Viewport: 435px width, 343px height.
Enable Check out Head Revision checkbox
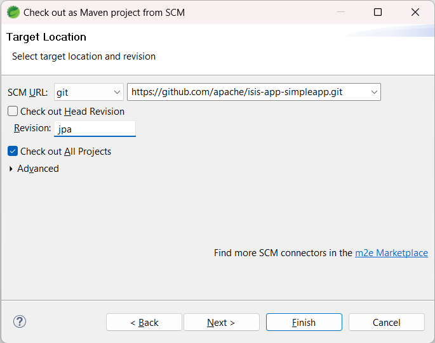(13, 112)
